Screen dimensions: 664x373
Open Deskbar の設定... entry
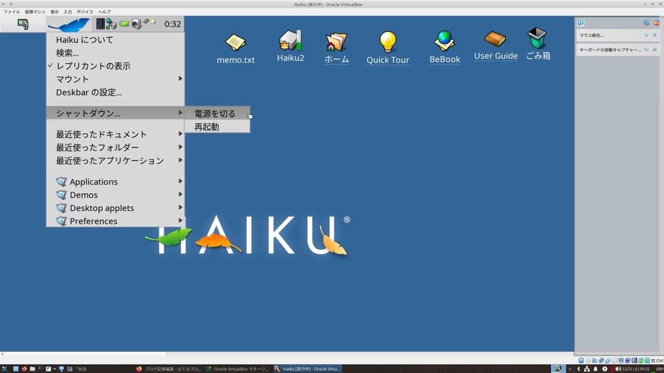pyautogui.click(x=115, y=92)
